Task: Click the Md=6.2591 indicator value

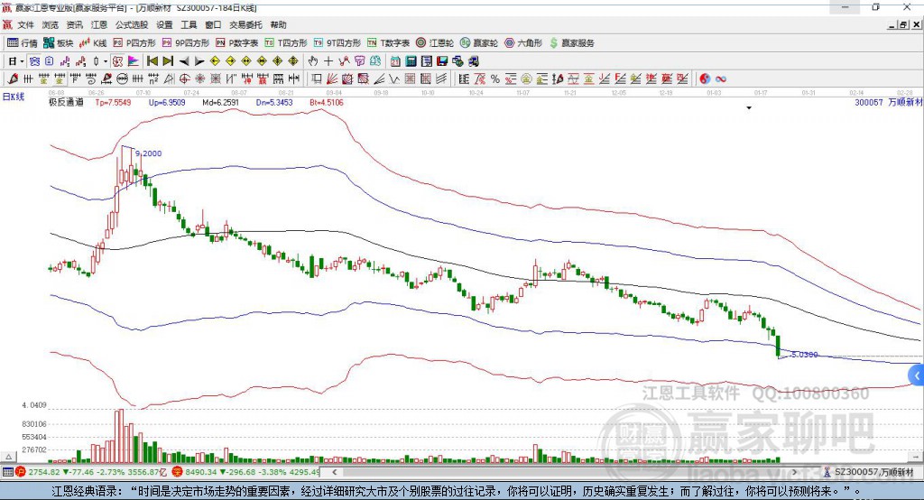Action: [x=220, y=103]
